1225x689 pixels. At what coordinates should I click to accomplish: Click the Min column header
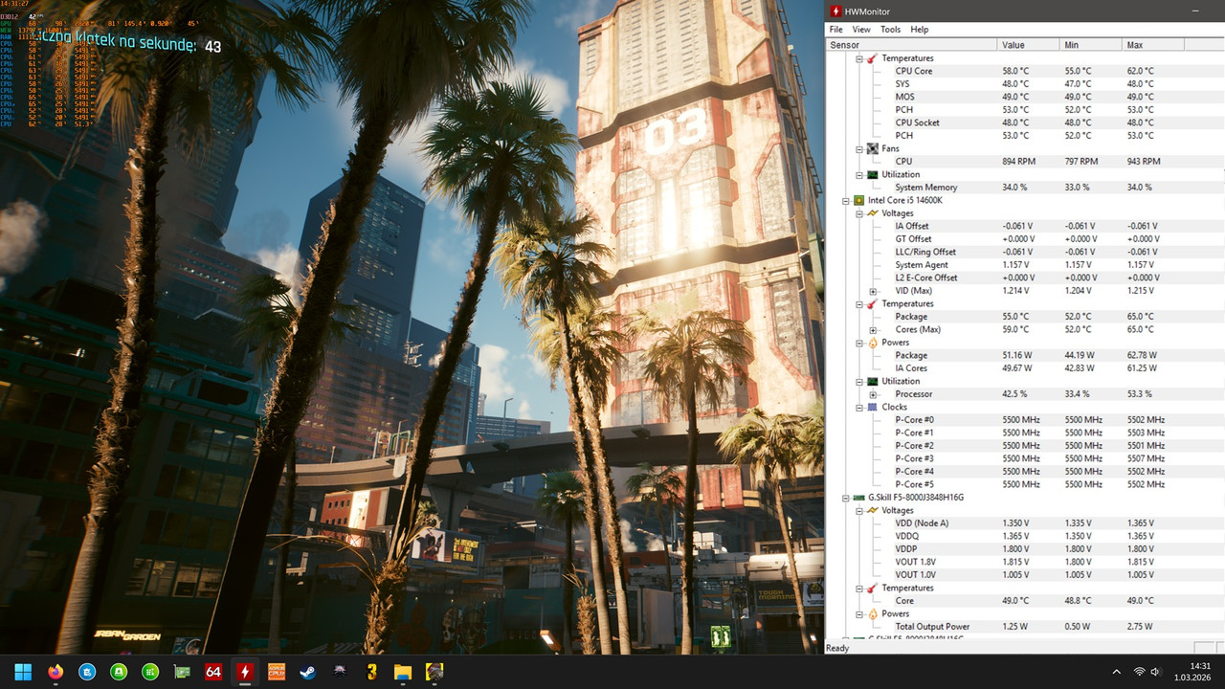[x=1091, y=45]
